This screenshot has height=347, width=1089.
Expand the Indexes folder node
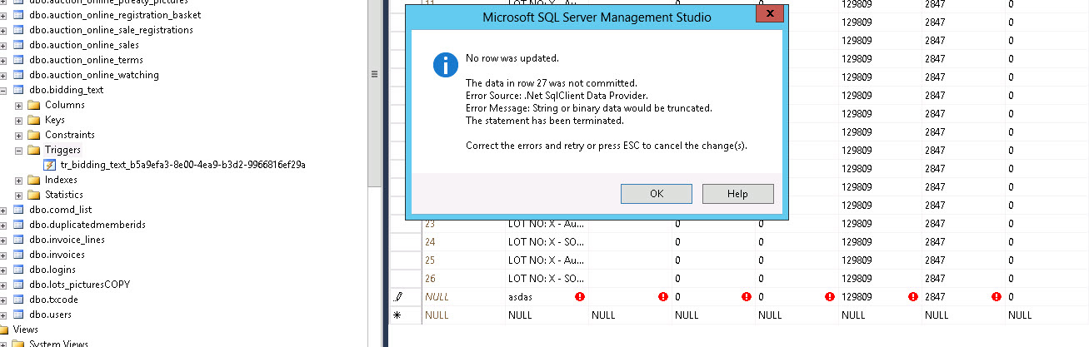(x=18, y=181)
